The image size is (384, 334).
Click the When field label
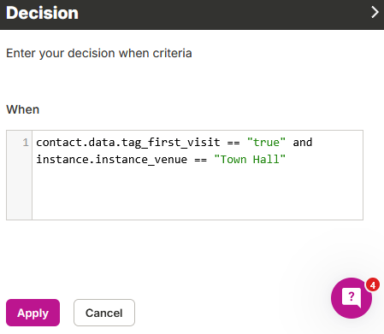(23, 109)
